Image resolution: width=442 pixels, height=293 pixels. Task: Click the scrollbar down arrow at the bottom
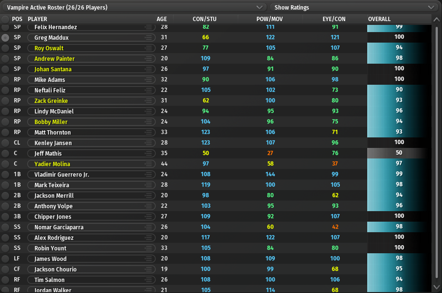(436, 287)
